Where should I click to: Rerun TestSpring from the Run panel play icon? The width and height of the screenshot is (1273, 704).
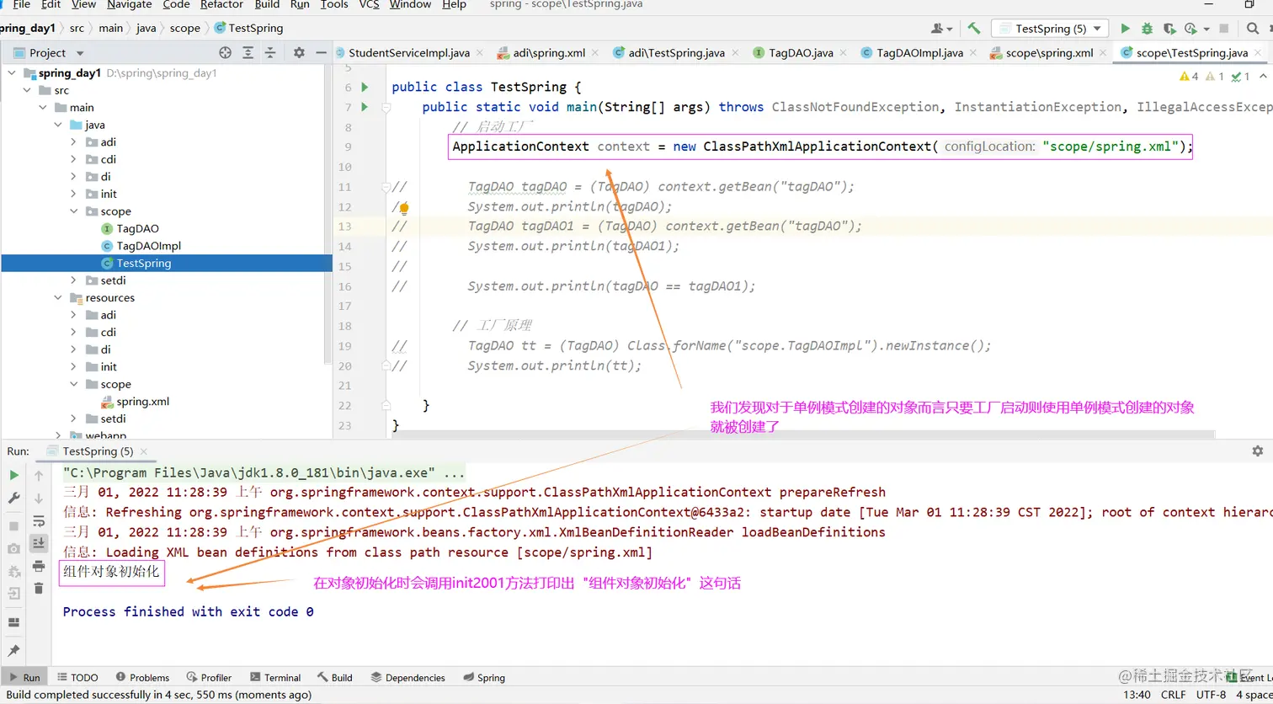(x=13, y=476)
